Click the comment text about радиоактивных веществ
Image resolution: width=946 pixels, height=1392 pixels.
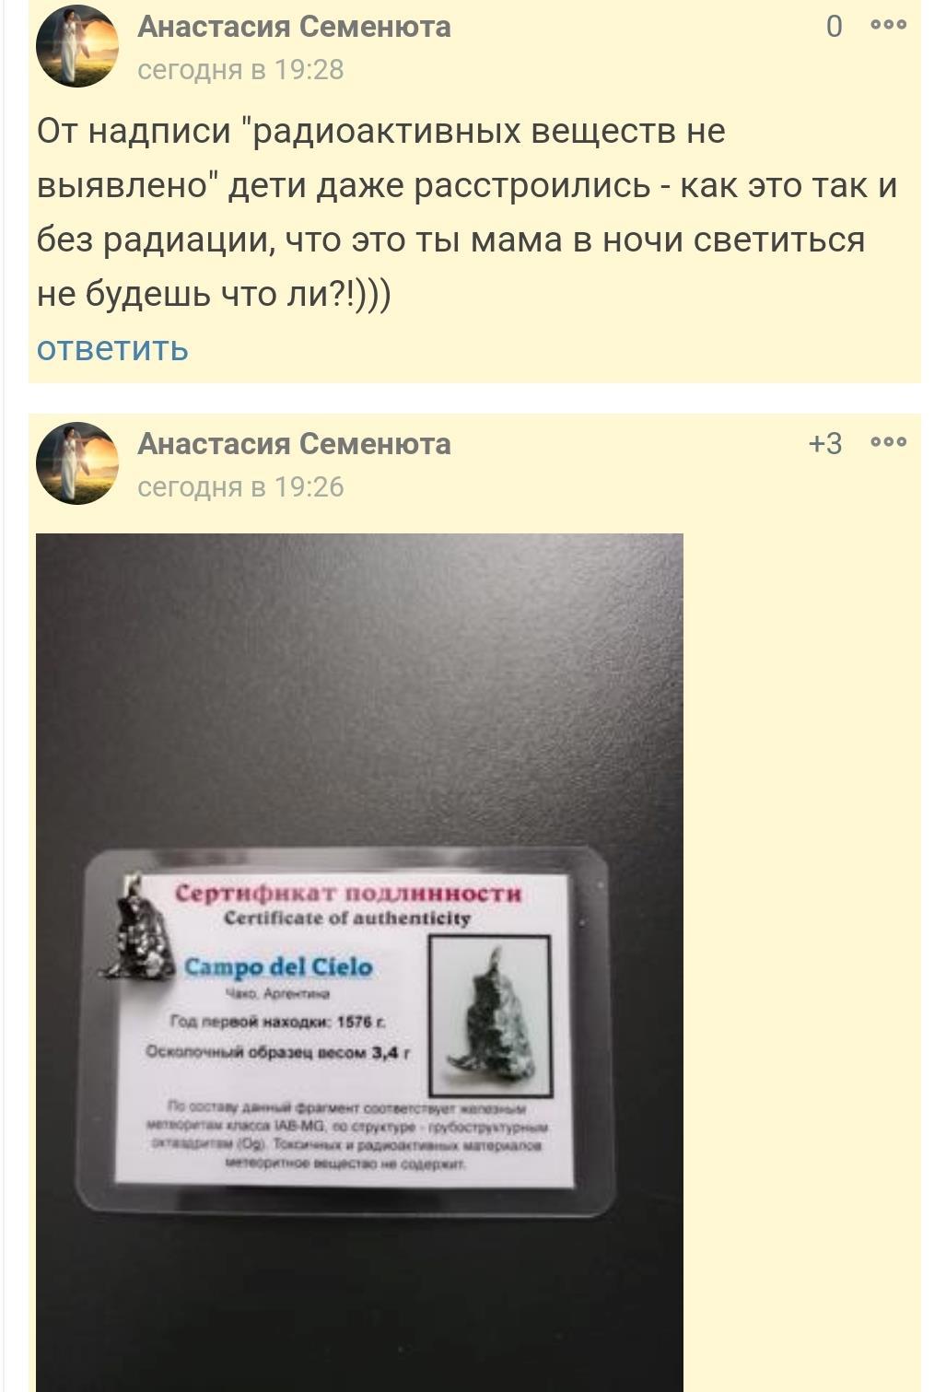click(467, 212)
